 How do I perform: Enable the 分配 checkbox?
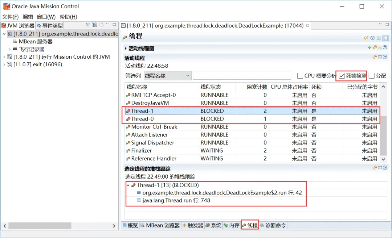click(372, 76)
